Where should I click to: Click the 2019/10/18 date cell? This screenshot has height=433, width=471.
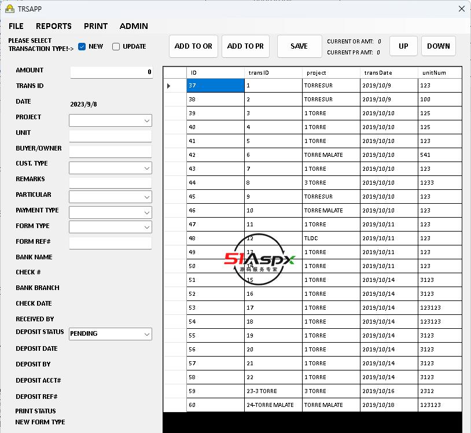[x=389, y=405]
